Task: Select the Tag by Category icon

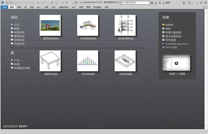Action: (48, 3)
